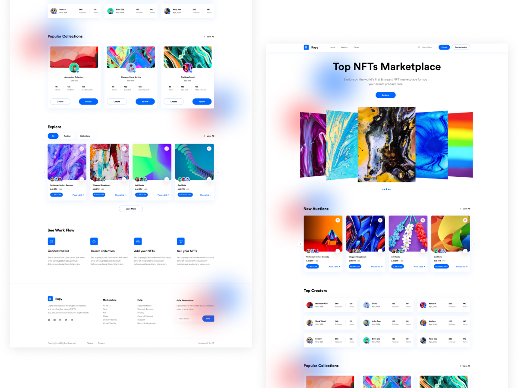Click the search magnifier icon in the navbar
This screenshot has height=388, width=518.
pos(419,47)
